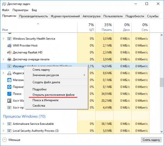The image size is (164, 146).
Task: Click the scrollbar up arrow
Action: point(161,35)
